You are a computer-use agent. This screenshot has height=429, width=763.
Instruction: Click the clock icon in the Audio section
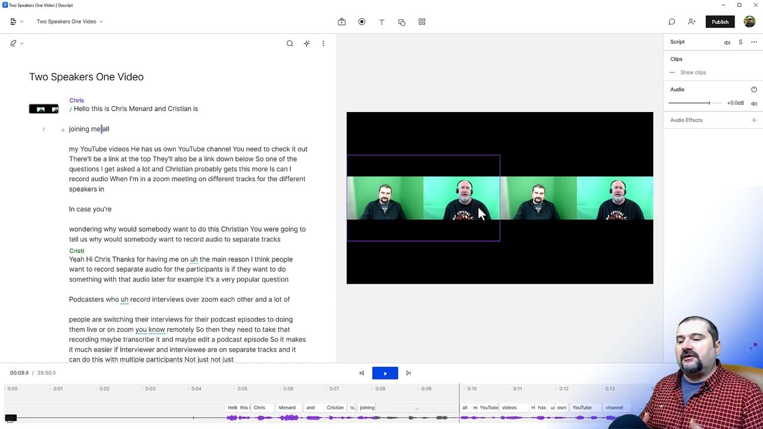point(753,89)
